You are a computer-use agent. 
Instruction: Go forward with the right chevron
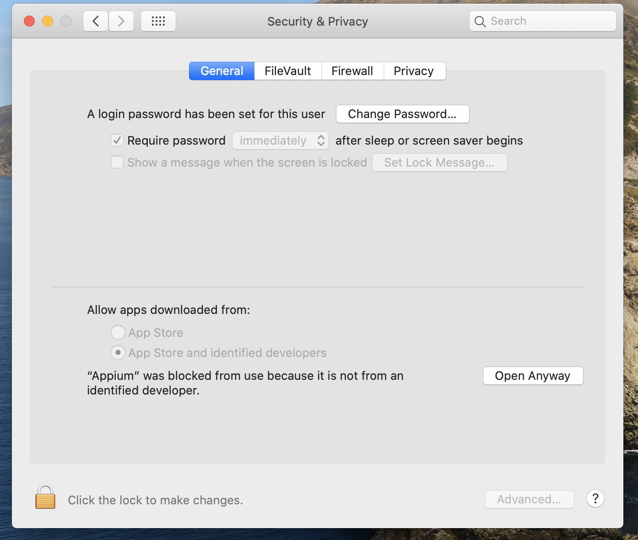(121, 21)
